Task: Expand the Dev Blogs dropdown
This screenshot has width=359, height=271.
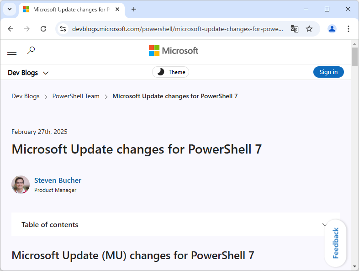Action: pyautogui.click(x=28, y=73)
